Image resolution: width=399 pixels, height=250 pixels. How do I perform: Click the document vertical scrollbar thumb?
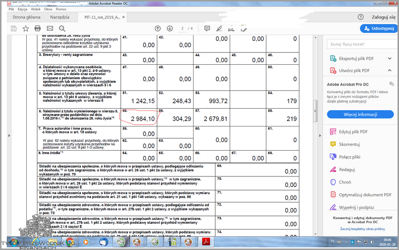pos(315,111)
